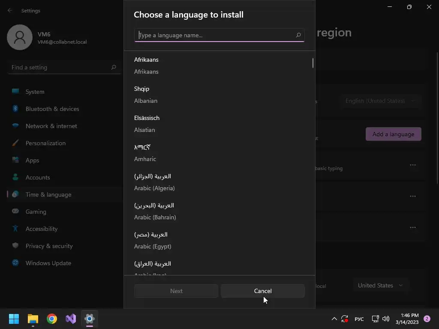This screenshot has width=439, height=329.
Task: Open the Windows Start menu
Action: point(14,319)
